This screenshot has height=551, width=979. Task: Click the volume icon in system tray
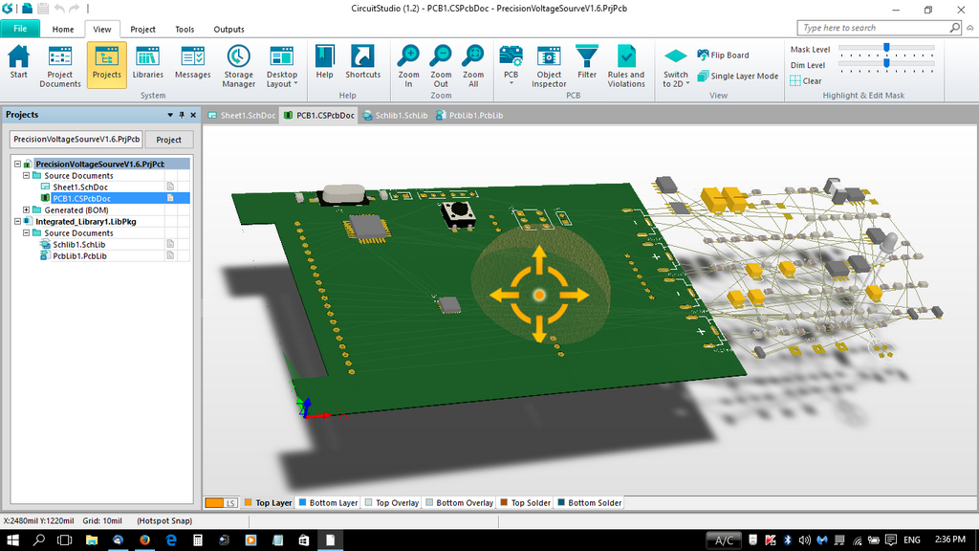(804, 540)
